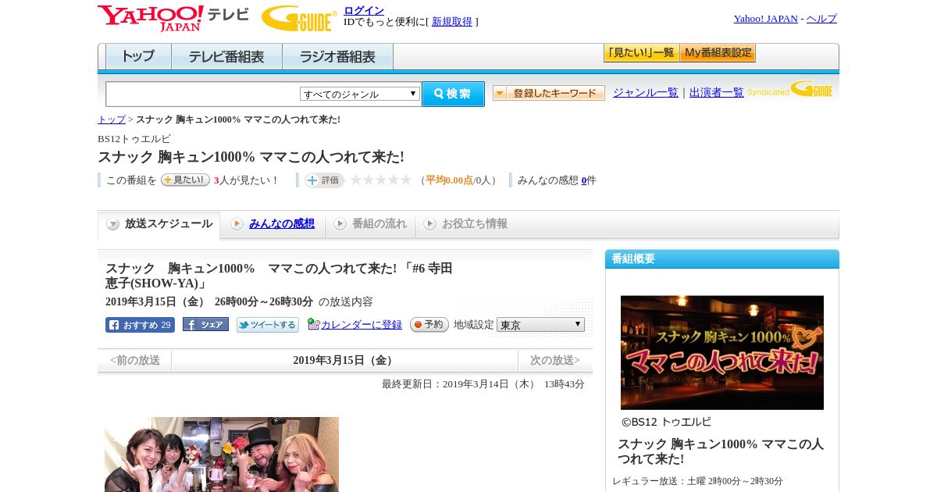
Task: Click the ©BS12 トゥエルビ copyright caption
Action: click(666, 422)
